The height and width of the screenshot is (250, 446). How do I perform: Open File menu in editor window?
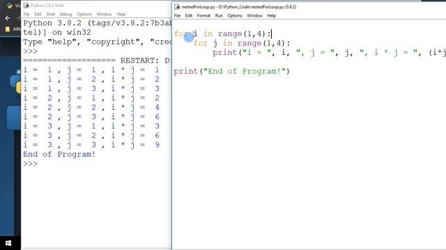(x=177, y=15)
